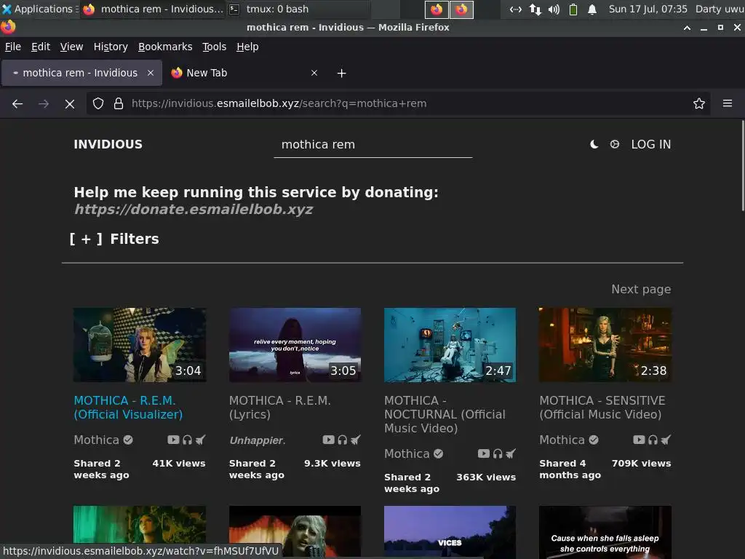Expand the Filters section

click(x=114, y=239)
